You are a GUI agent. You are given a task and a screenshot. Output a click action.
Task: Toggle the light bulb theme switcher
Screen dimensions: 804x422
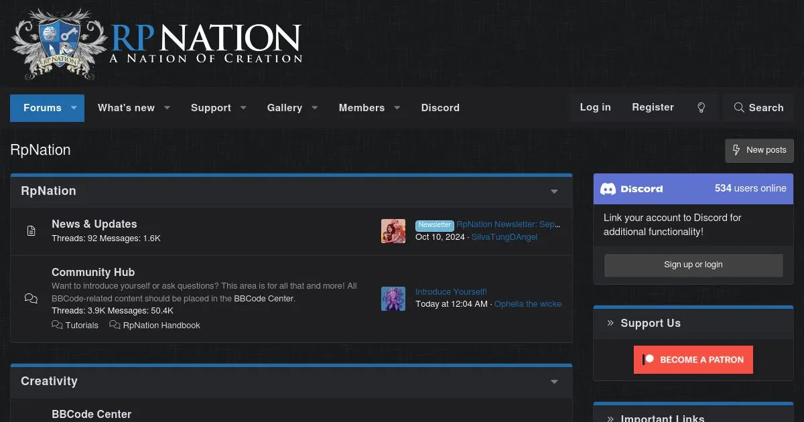coord(701,108)
